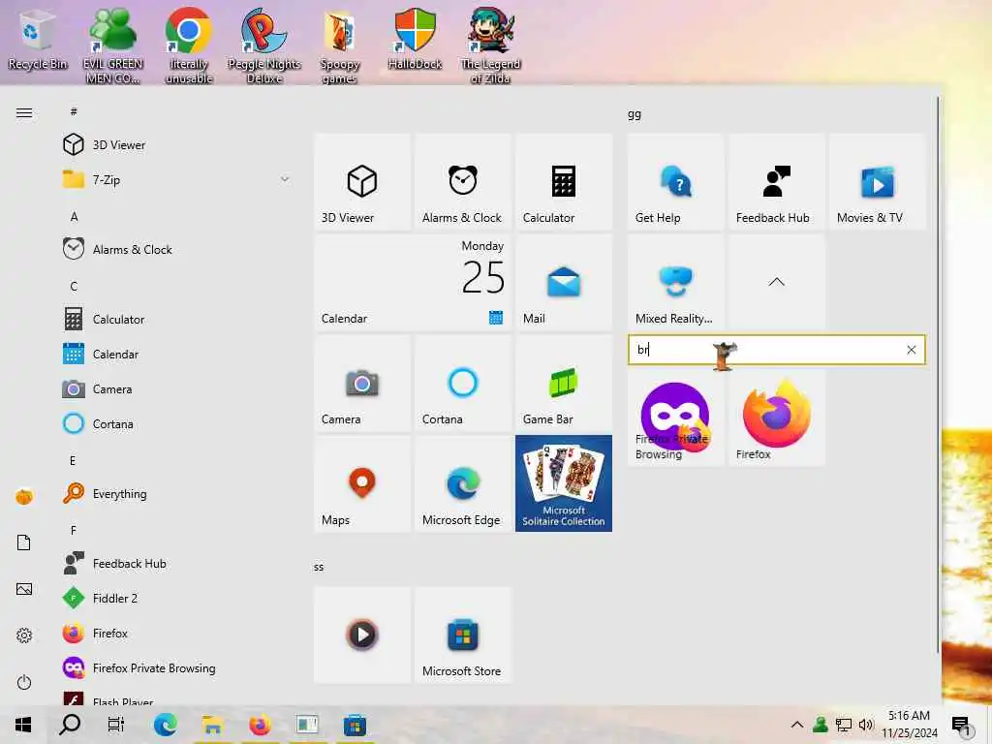Open Feedback Hub from the app list
The height and width of the screenshot is (744, 992).
pos(176,563)
